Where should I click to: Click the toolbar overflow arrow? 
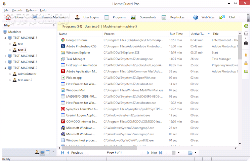click(248, 20)
